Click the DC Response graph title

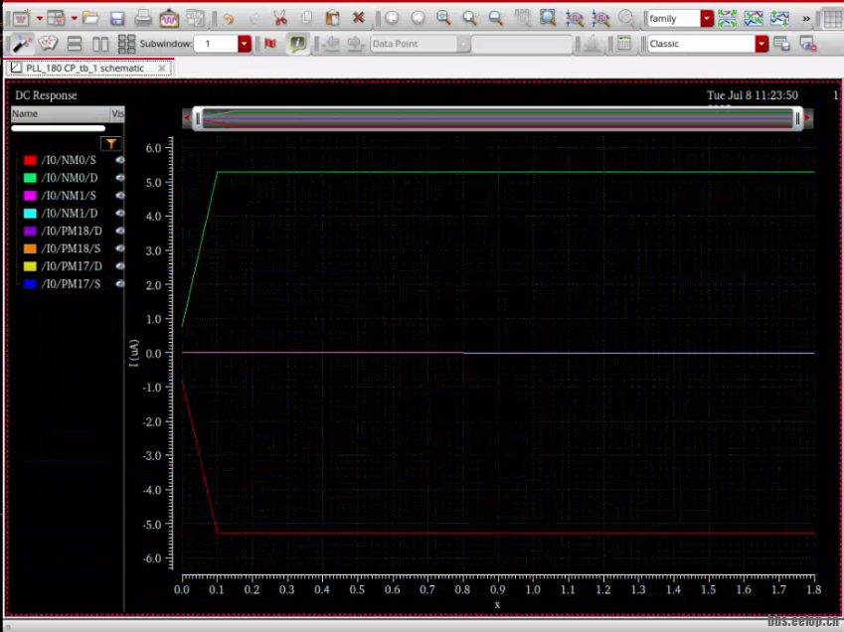point(46,95)
